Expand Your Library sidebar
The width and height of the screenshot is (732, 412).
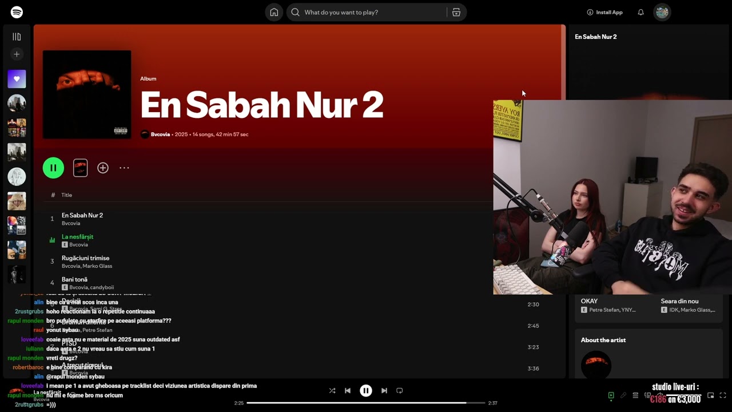click(17, 37)
